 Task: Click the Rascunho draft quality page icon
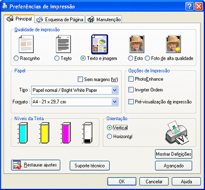tap(26, 44)
